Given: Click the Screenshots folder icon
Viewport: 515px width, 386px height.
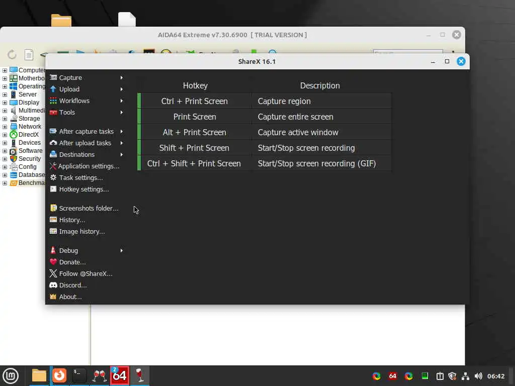Looking at the screenshot, I should click(x=53, y=208).
